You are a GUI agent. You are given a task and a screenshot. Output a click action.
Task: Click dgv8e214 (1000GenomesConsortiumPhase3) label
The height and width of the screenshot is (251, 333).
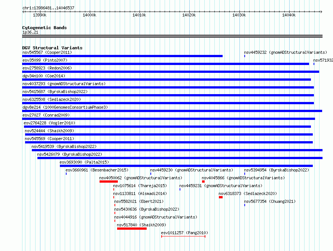click(x=65, y=107)
